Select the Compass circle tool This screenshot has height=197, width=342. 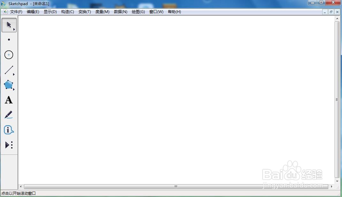(x=9, y=55)
